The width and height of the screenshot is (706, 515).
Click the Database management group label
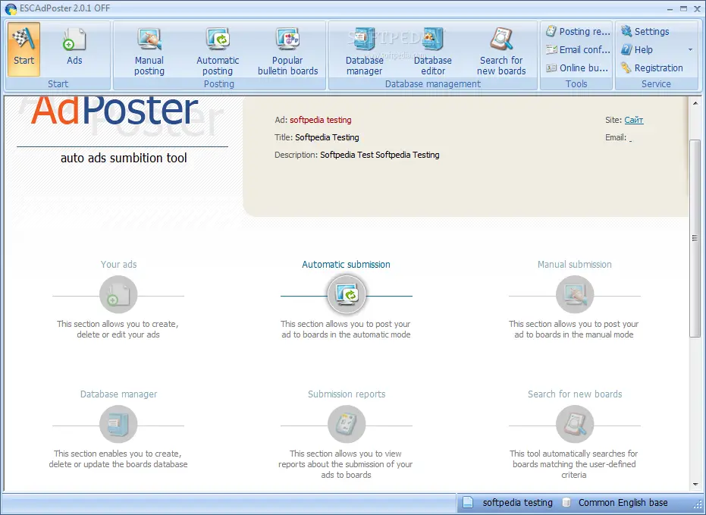433,83
